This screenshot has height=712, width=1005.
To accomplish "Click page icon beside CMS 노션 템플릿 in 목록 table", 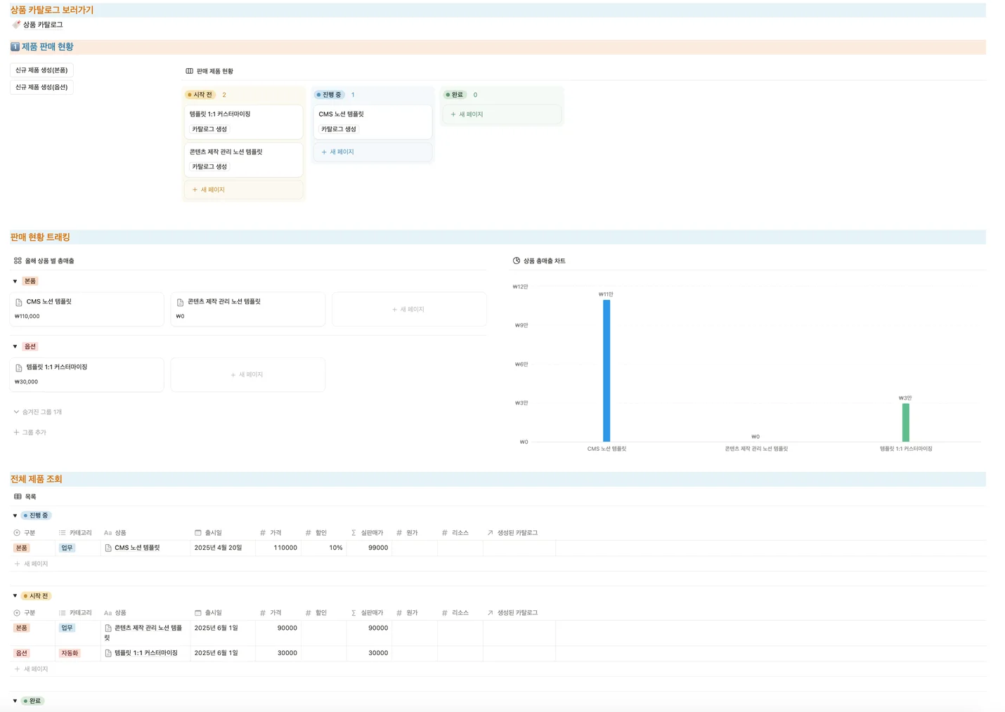I will (x=108, y=548).
